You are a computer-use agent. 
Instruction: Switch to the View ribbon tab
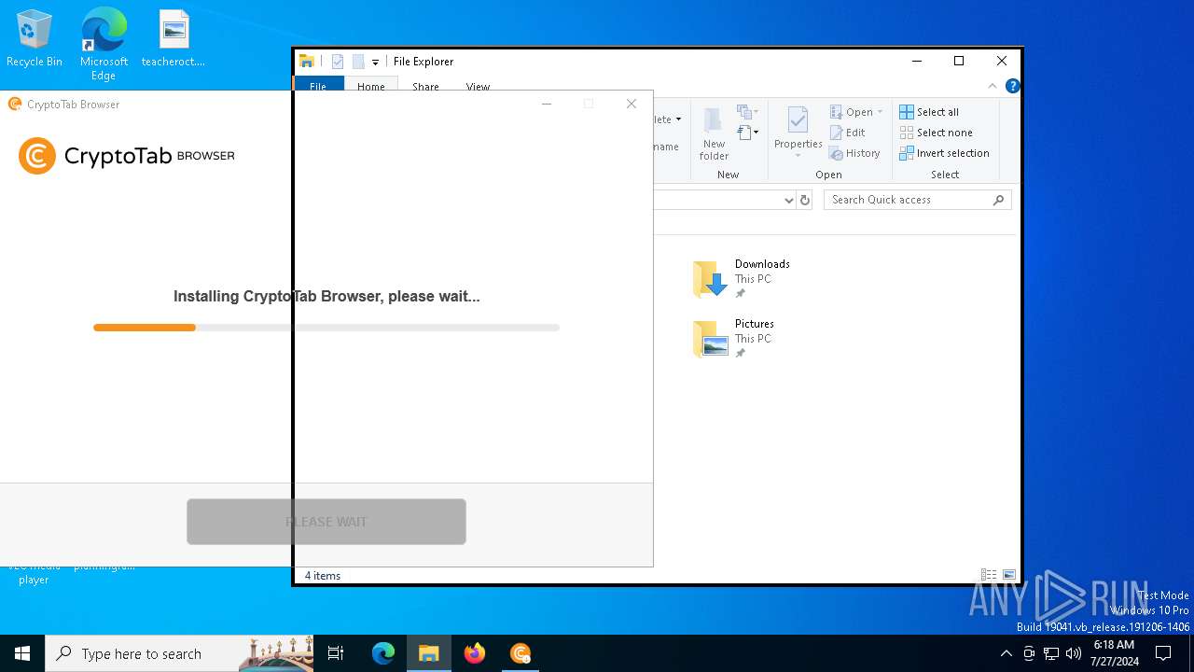point(478,86)
